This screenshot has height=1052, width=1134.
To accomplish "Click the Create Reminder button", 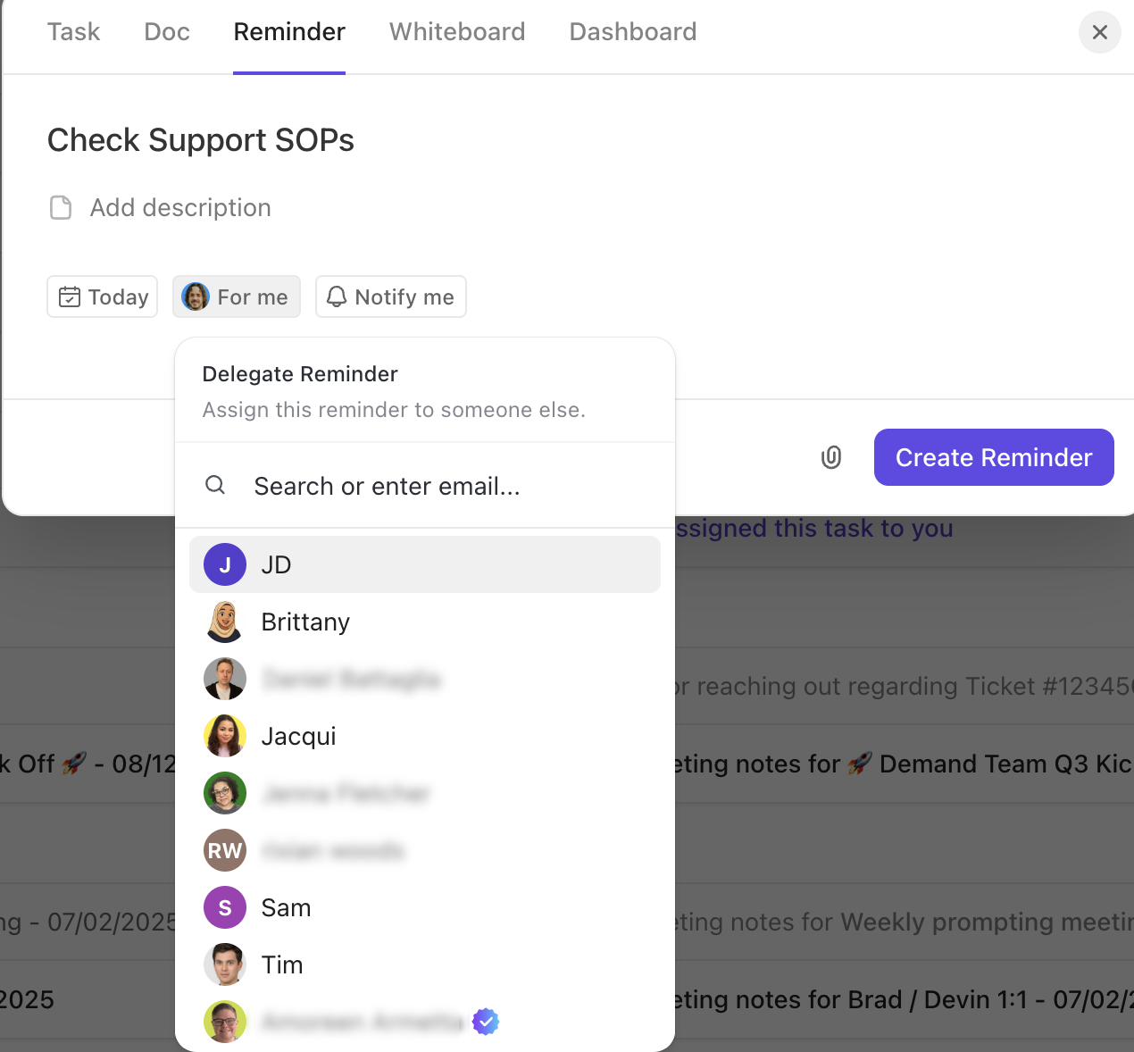I will (x=994, y=457).
